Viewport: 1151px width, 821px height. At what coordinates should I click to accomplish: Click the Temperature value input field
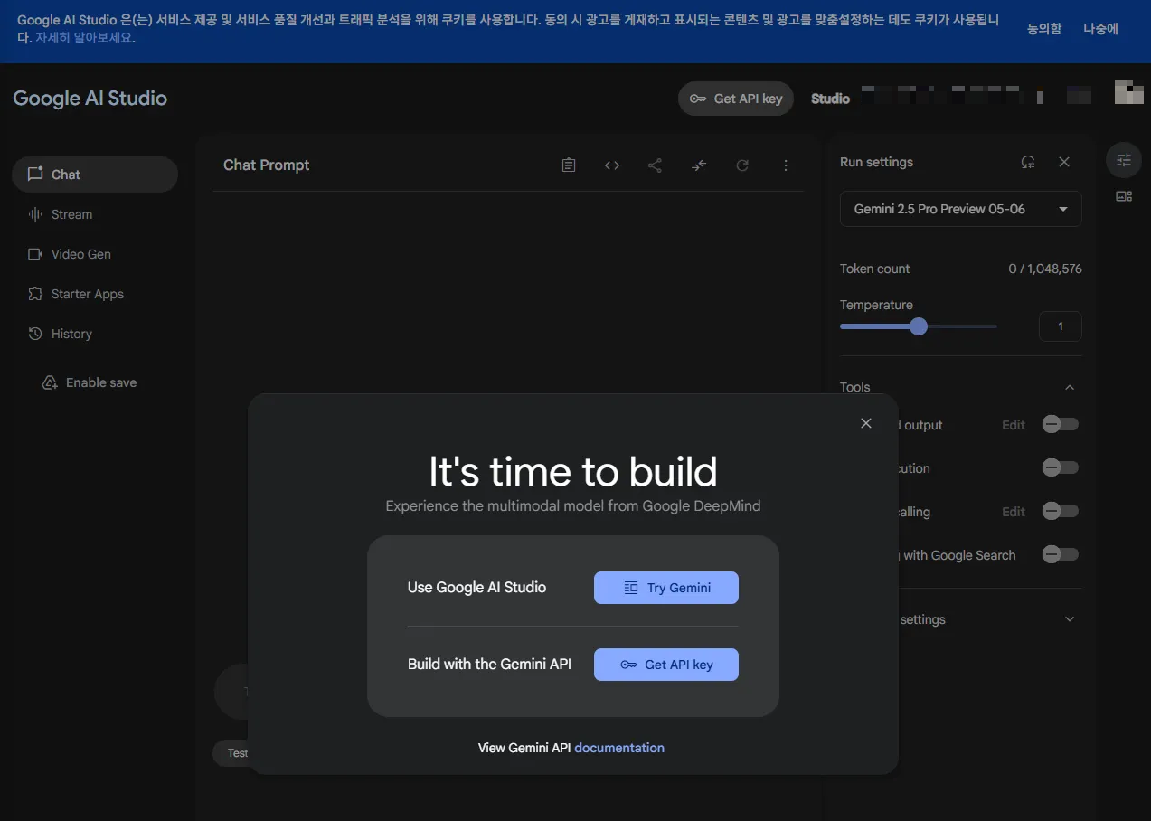click(1061, 326)
